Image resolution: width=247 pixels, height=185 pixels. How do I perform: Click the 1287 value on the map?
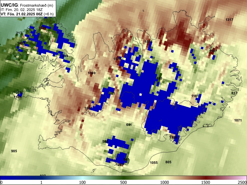coord(120,165)
